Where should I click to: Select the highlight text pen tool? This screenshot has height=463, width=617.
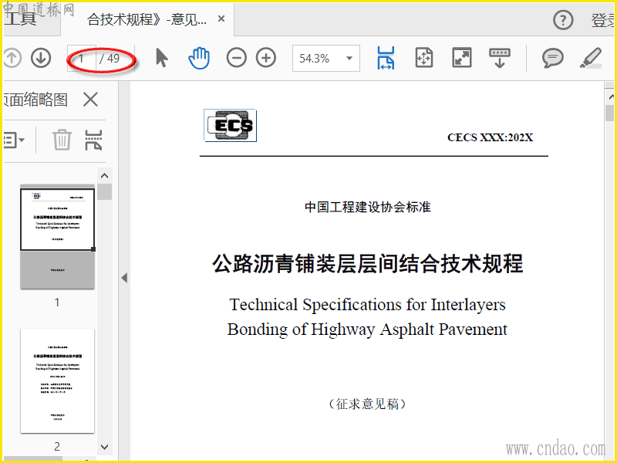click(591, 58)
